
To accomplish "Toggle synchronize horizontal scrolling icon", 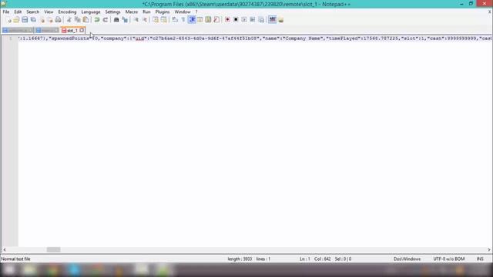I will click(164, 20).
